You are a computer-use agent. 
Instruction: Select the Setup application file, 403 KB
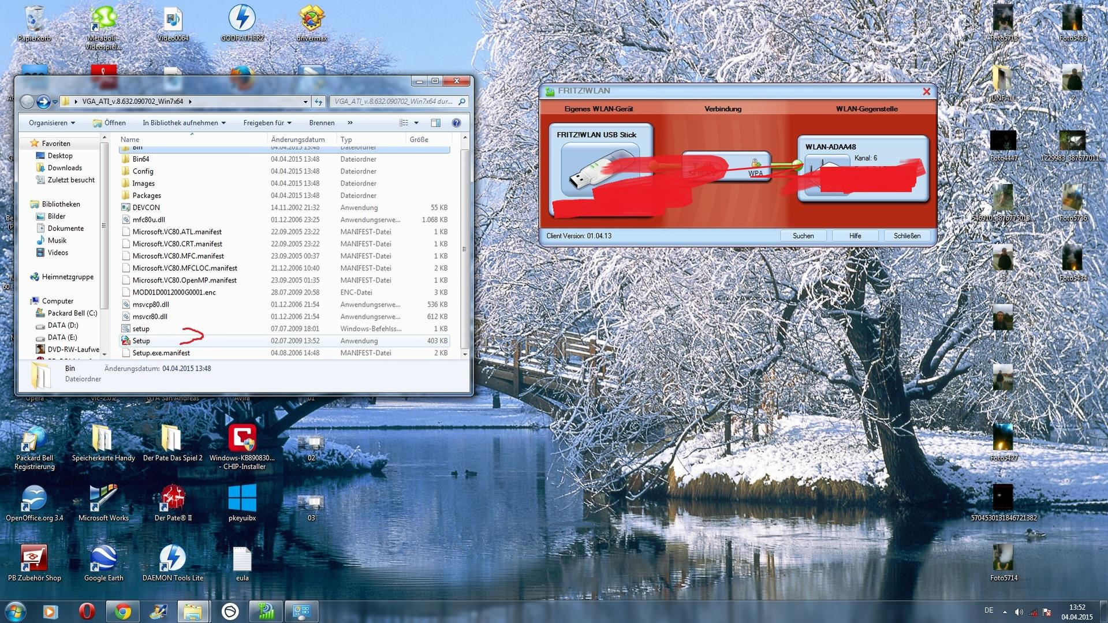click(x=284, y=341)
